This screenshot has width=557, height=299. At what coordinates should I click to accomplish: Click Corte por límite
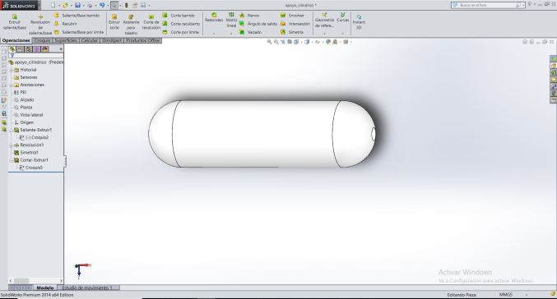181,32
